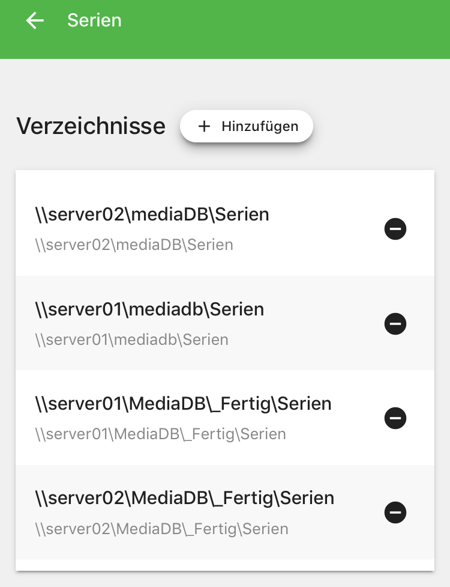Viewport: 450px width, 587px height.
Task: Remove the \\server02\MediaDB\_Fertig\Serien directory
Action: 395,512
